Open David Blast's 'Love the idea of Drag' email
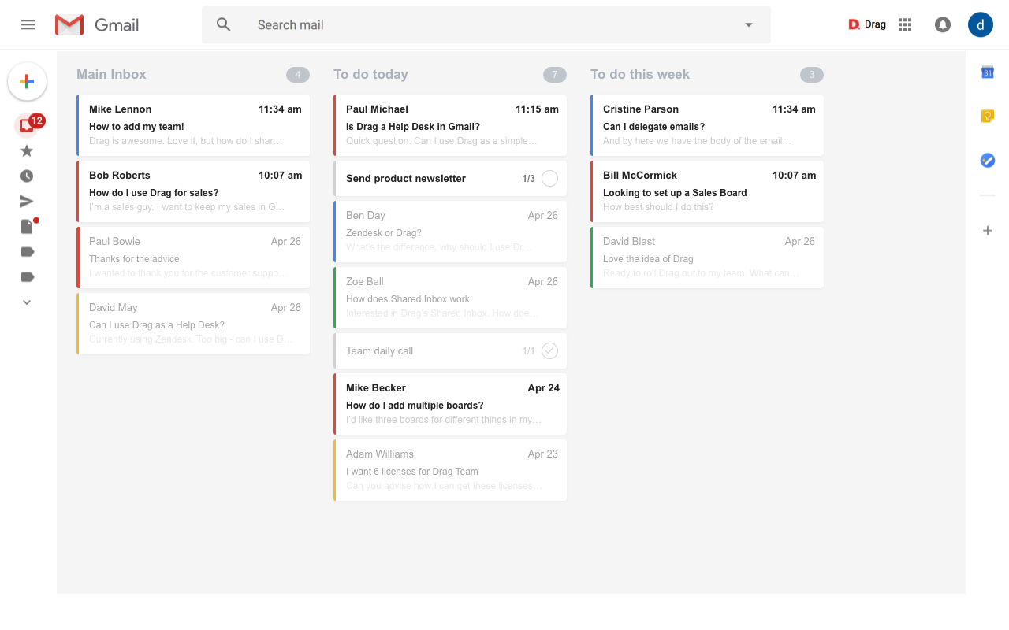Viewport: 1009px width, 630px height. click(707, 258)
